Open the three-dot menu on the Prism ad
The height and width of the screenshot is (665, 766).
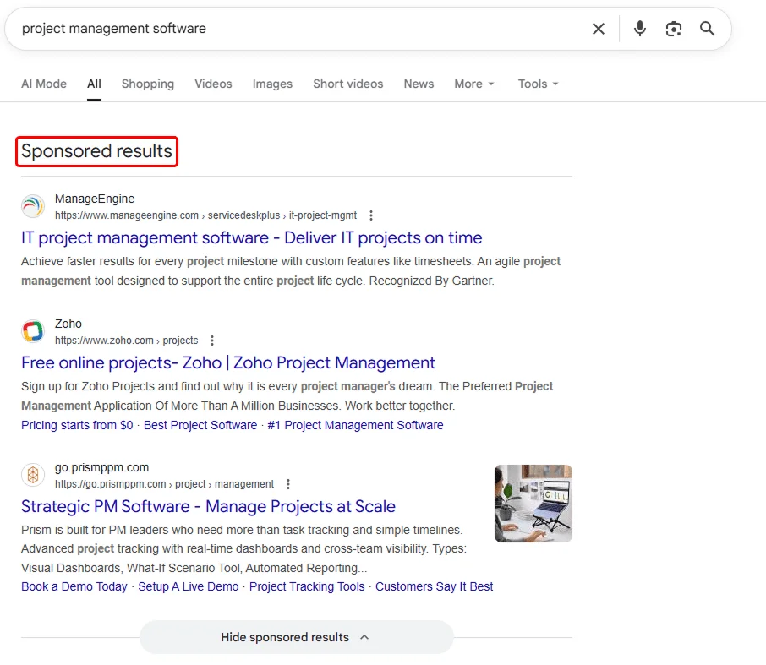(x=288, y=484)
